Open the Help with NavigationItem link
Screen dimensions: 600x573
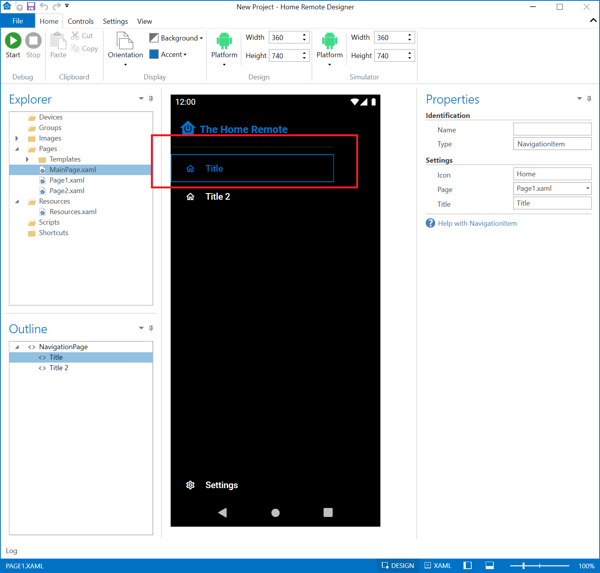[x=477, y=223]
